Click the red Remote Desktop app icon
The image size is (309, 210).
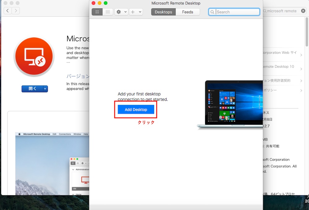34,56
